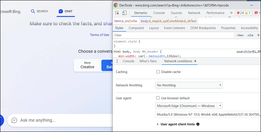Click html.b_disOvflw breadcrumb
Screen dimensions: 261x132
pyautogui.click(x=126, y=21)
